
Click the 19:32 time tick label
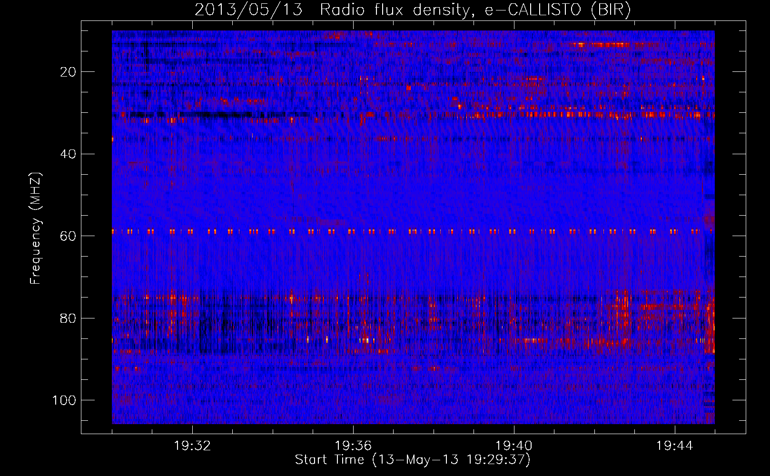193,446
